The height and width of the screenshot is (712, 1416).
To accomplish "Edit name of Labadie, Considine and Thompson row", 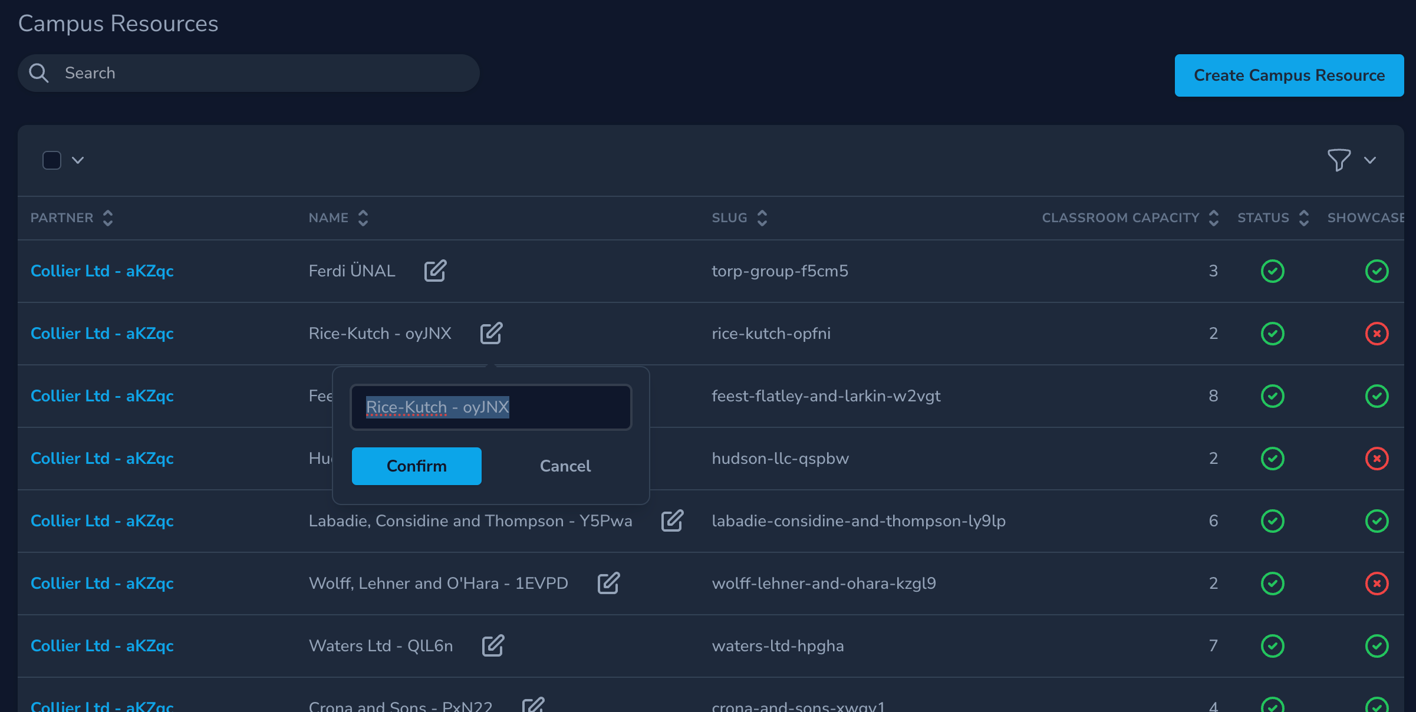I will pos(672,521).
